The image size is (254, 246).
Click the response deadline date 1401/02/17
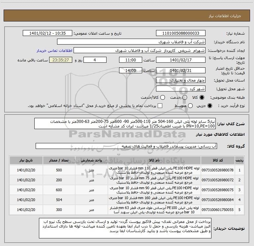click(x=181, y=60)
